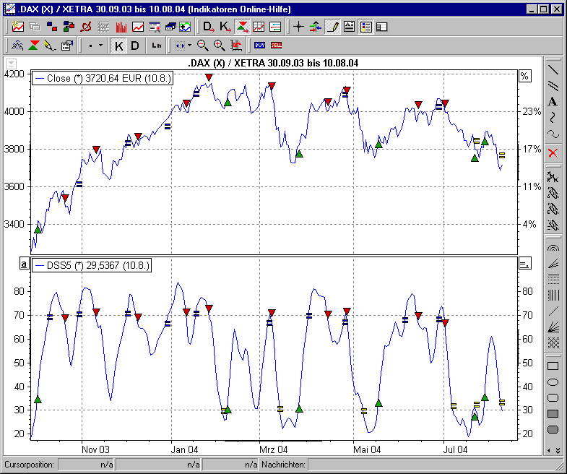Toggle the K chart mode button
The width and height of the screenshot is (567, 474).
pyautogui.click(x=119, y=46)
